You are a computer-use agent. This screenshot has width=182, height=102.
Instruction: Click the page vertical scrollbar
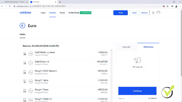(181, 43)
